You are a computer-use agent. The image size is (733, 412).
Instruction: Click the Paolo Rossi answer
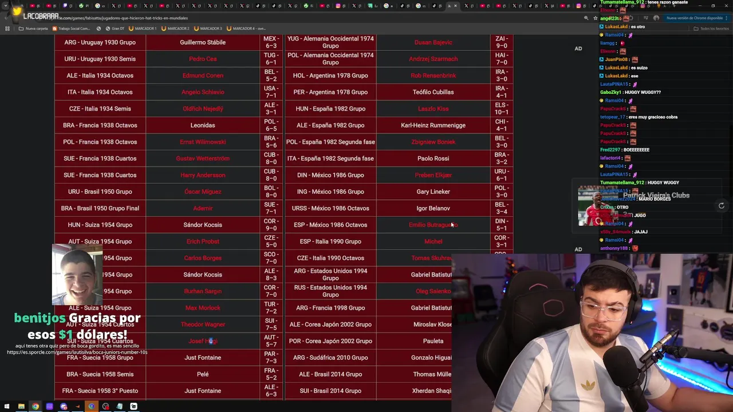(x=433, y=159)
